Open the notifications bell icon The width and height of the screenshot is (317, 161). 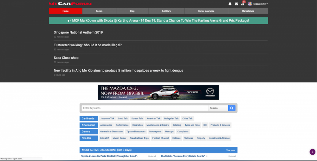pyautogui.click(x=230, y=4)
